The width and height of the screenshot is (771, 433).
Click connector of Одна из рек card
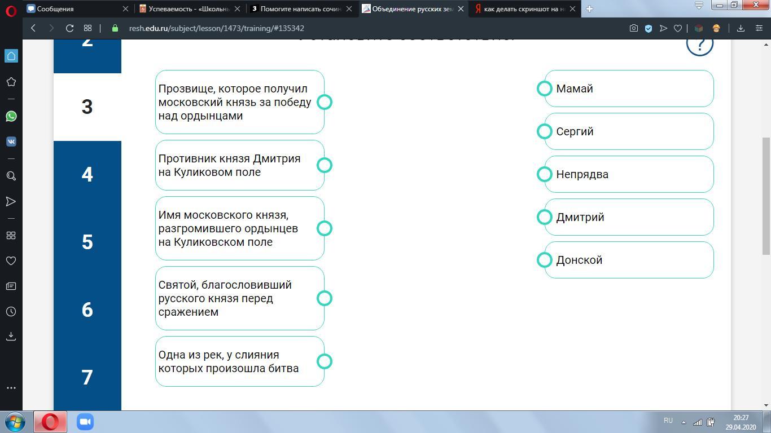tap(325, 361)
